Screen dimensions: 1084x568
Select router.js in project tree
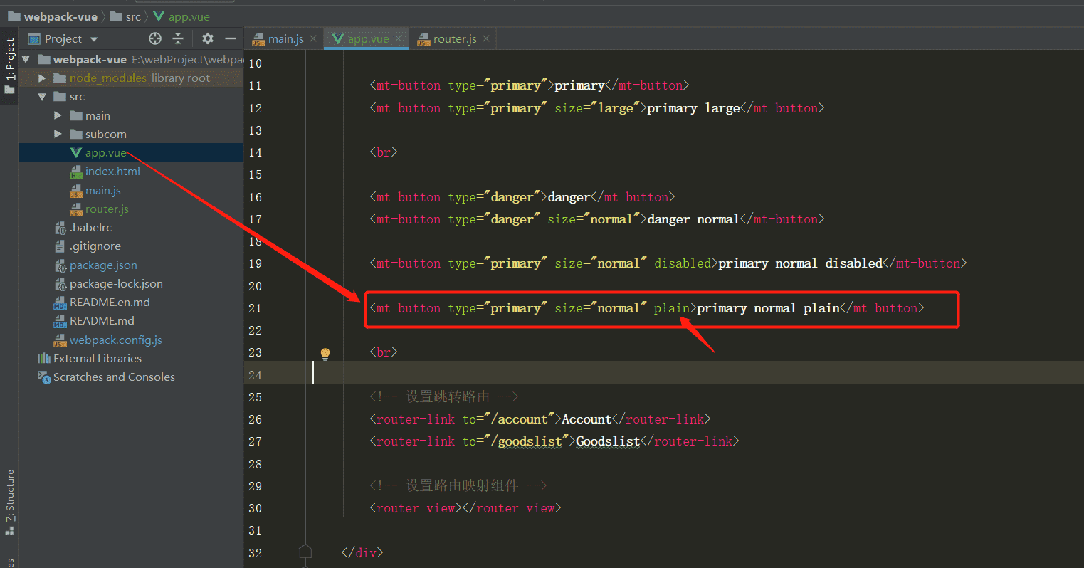[x=107, y=209]
